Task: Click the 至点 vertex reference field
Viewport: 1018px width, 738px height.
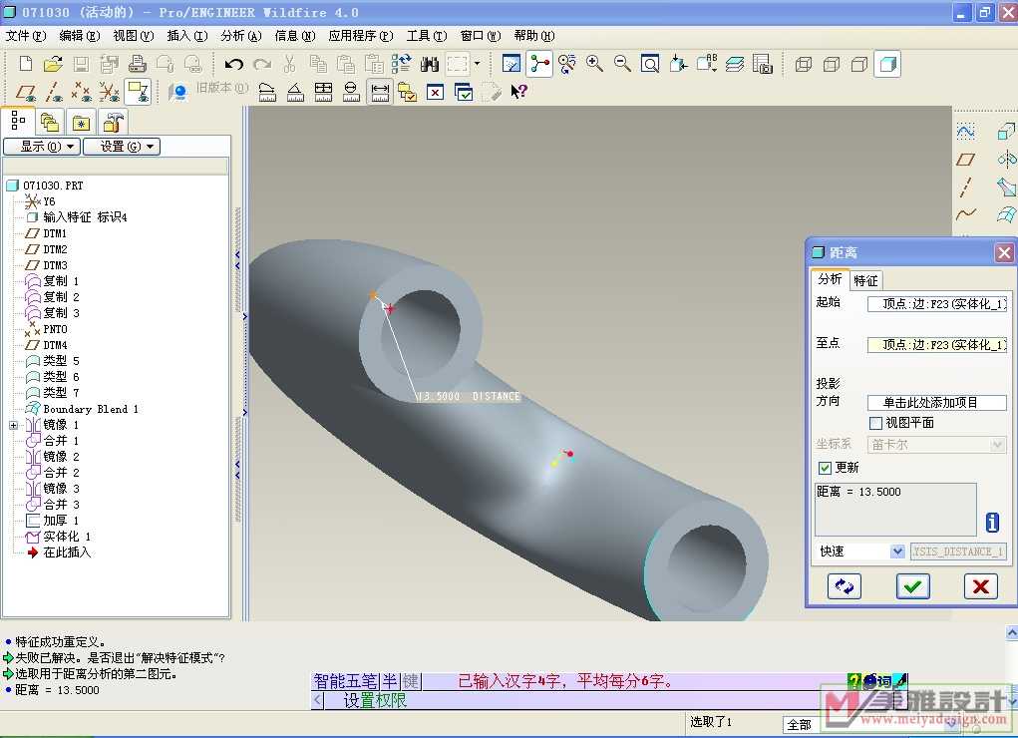Action: click(x=937, y=344)
